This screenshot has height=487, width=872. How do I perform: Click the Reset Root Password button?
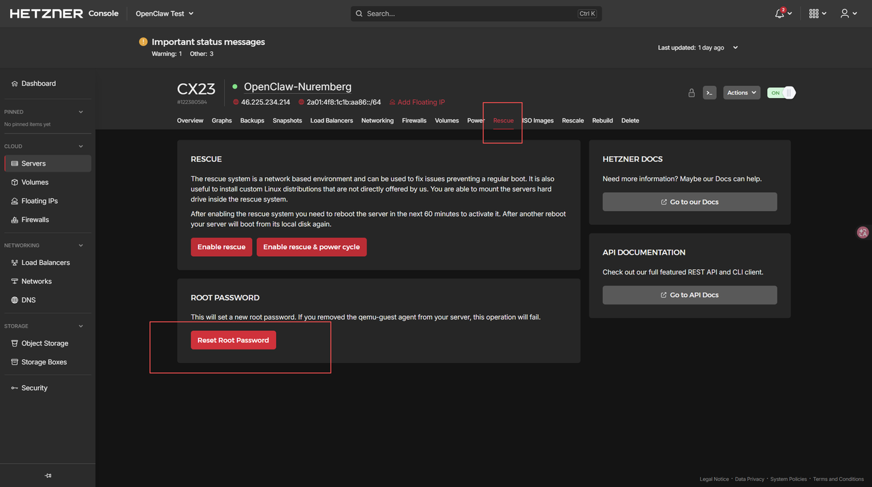coord(233,340)
